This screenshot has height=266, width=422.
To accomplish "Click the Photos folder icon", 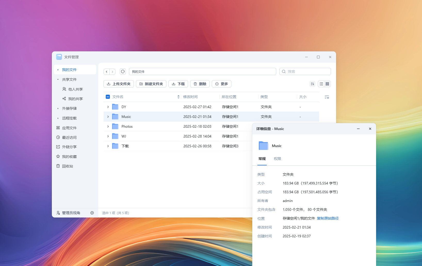I will coord(115,126).
